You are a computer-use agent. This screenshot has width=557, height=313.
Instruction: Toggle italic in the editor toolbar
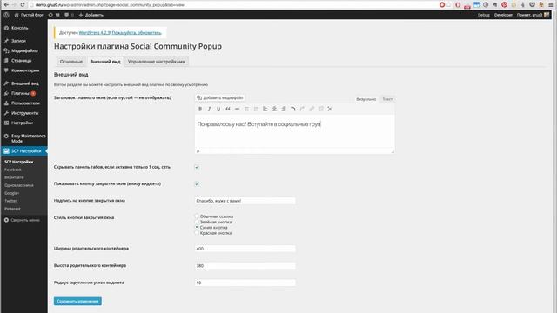tap(209, 109)
